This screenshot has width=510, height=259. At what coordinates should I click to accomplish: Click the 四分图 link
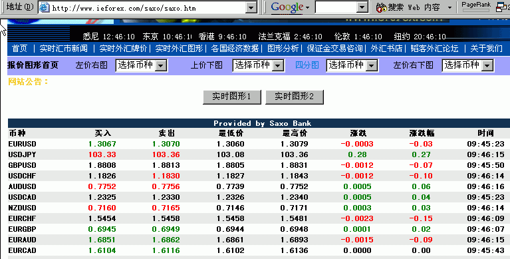(307, 65)
